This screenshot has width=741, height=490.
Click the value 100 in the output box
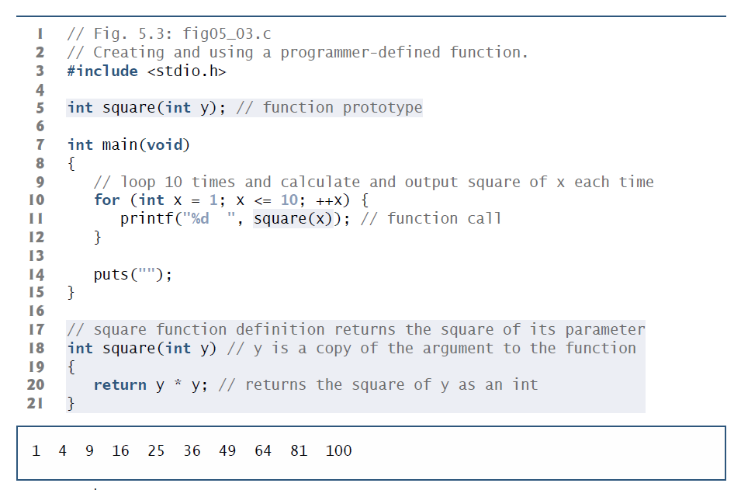(338, 450)
